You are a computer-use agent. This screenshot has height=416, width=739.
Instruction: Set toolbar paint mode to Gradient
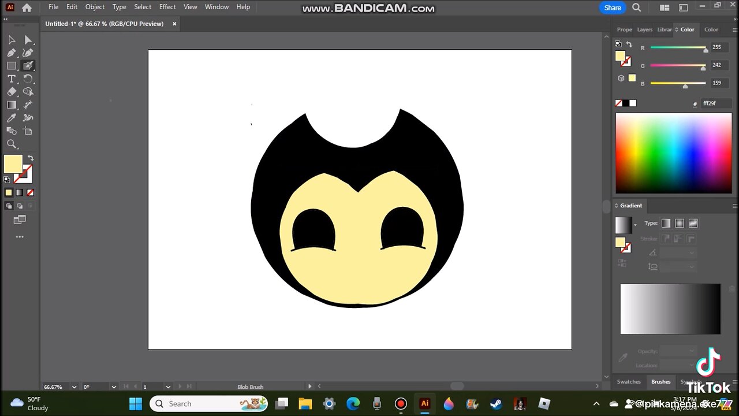pyautogui.click(x=20, y=192)
